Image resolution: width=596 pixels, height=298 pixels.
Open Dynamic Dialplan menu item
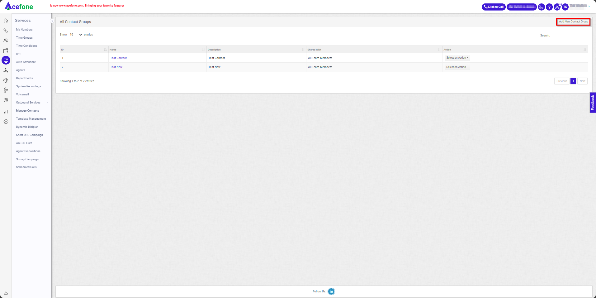tap(27, 127)
